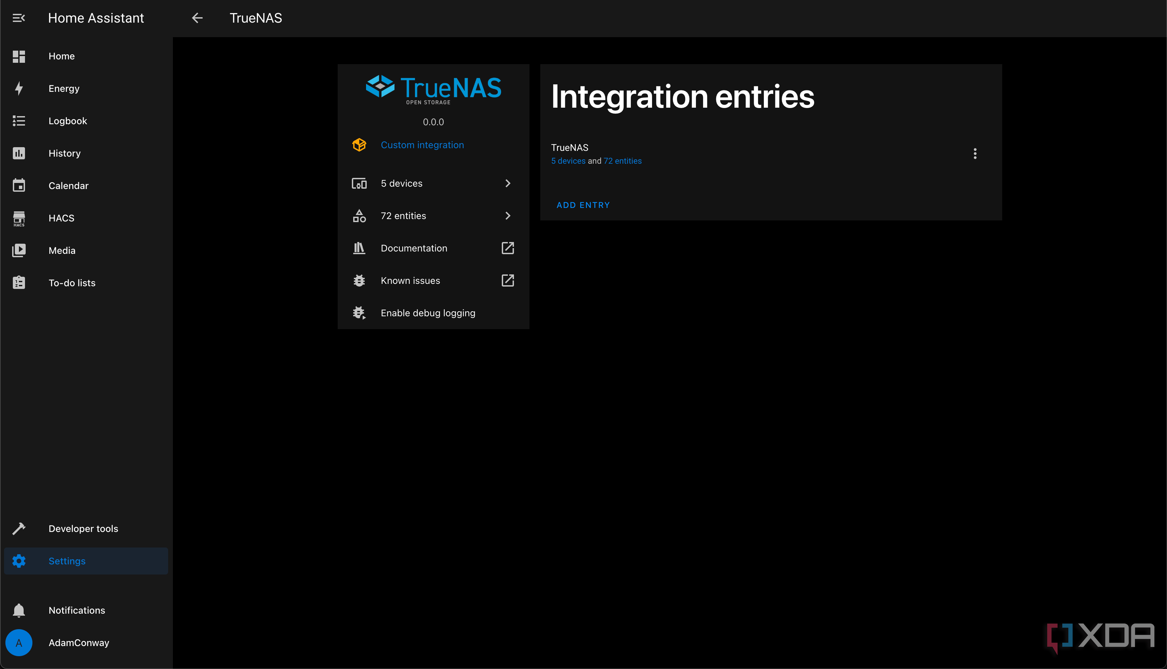The image size is (1167, 669).
Task: Click the Settings gear icon
Action: tap(19, 561)
